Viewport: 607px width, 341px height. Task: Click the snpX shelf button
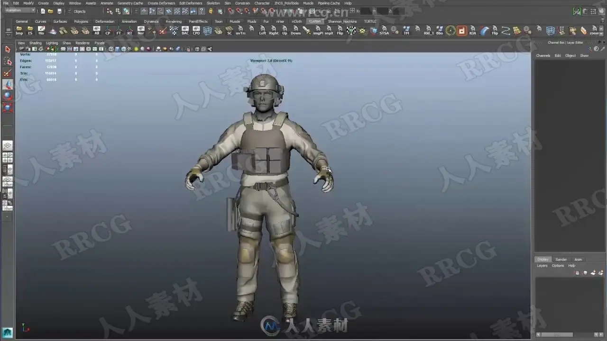point(329,31)
